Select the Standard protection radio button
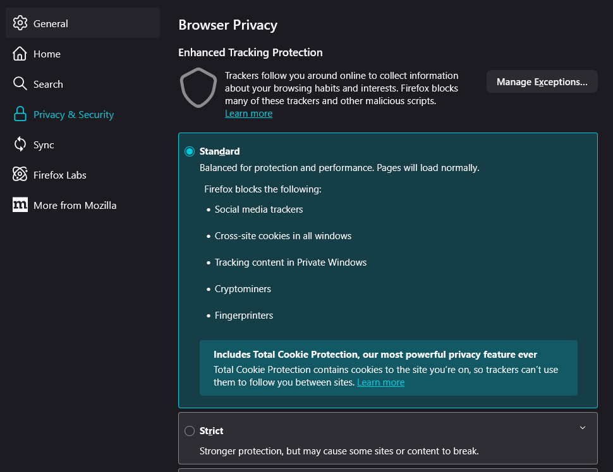The width and height of the screenshot is (613, 472). click(x=190, y=151)
